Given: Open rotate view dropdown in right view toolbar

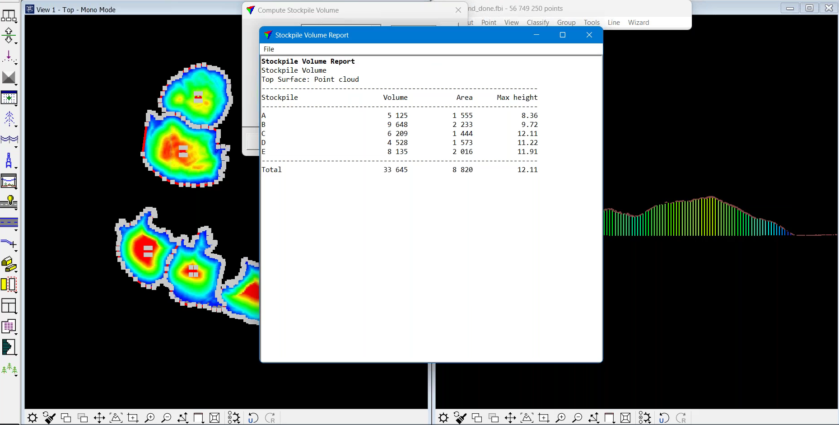Looking at the screenshot, I should 594,418.
